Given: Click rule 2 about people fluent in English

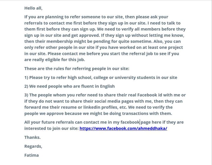Looking at the screenshot, I should [69, 86].
